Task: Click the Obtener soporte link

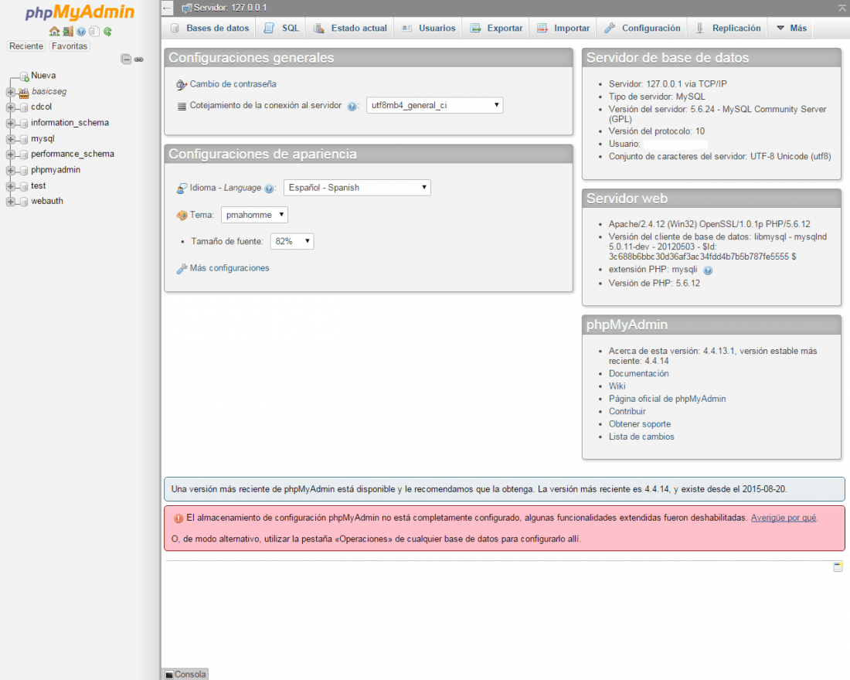Action: tap(640, 424)
